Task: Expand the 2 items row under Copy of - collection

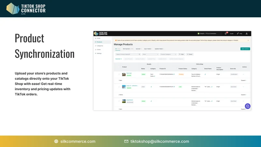Action: coord(244,95)
